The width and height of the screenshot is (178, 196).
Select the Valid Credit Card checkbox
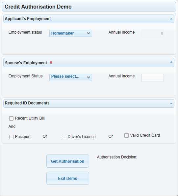(x=126, y=135)
